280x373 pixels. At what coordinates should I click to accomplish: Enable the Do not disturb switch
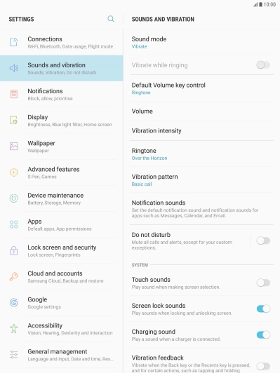tap(263, 240)
